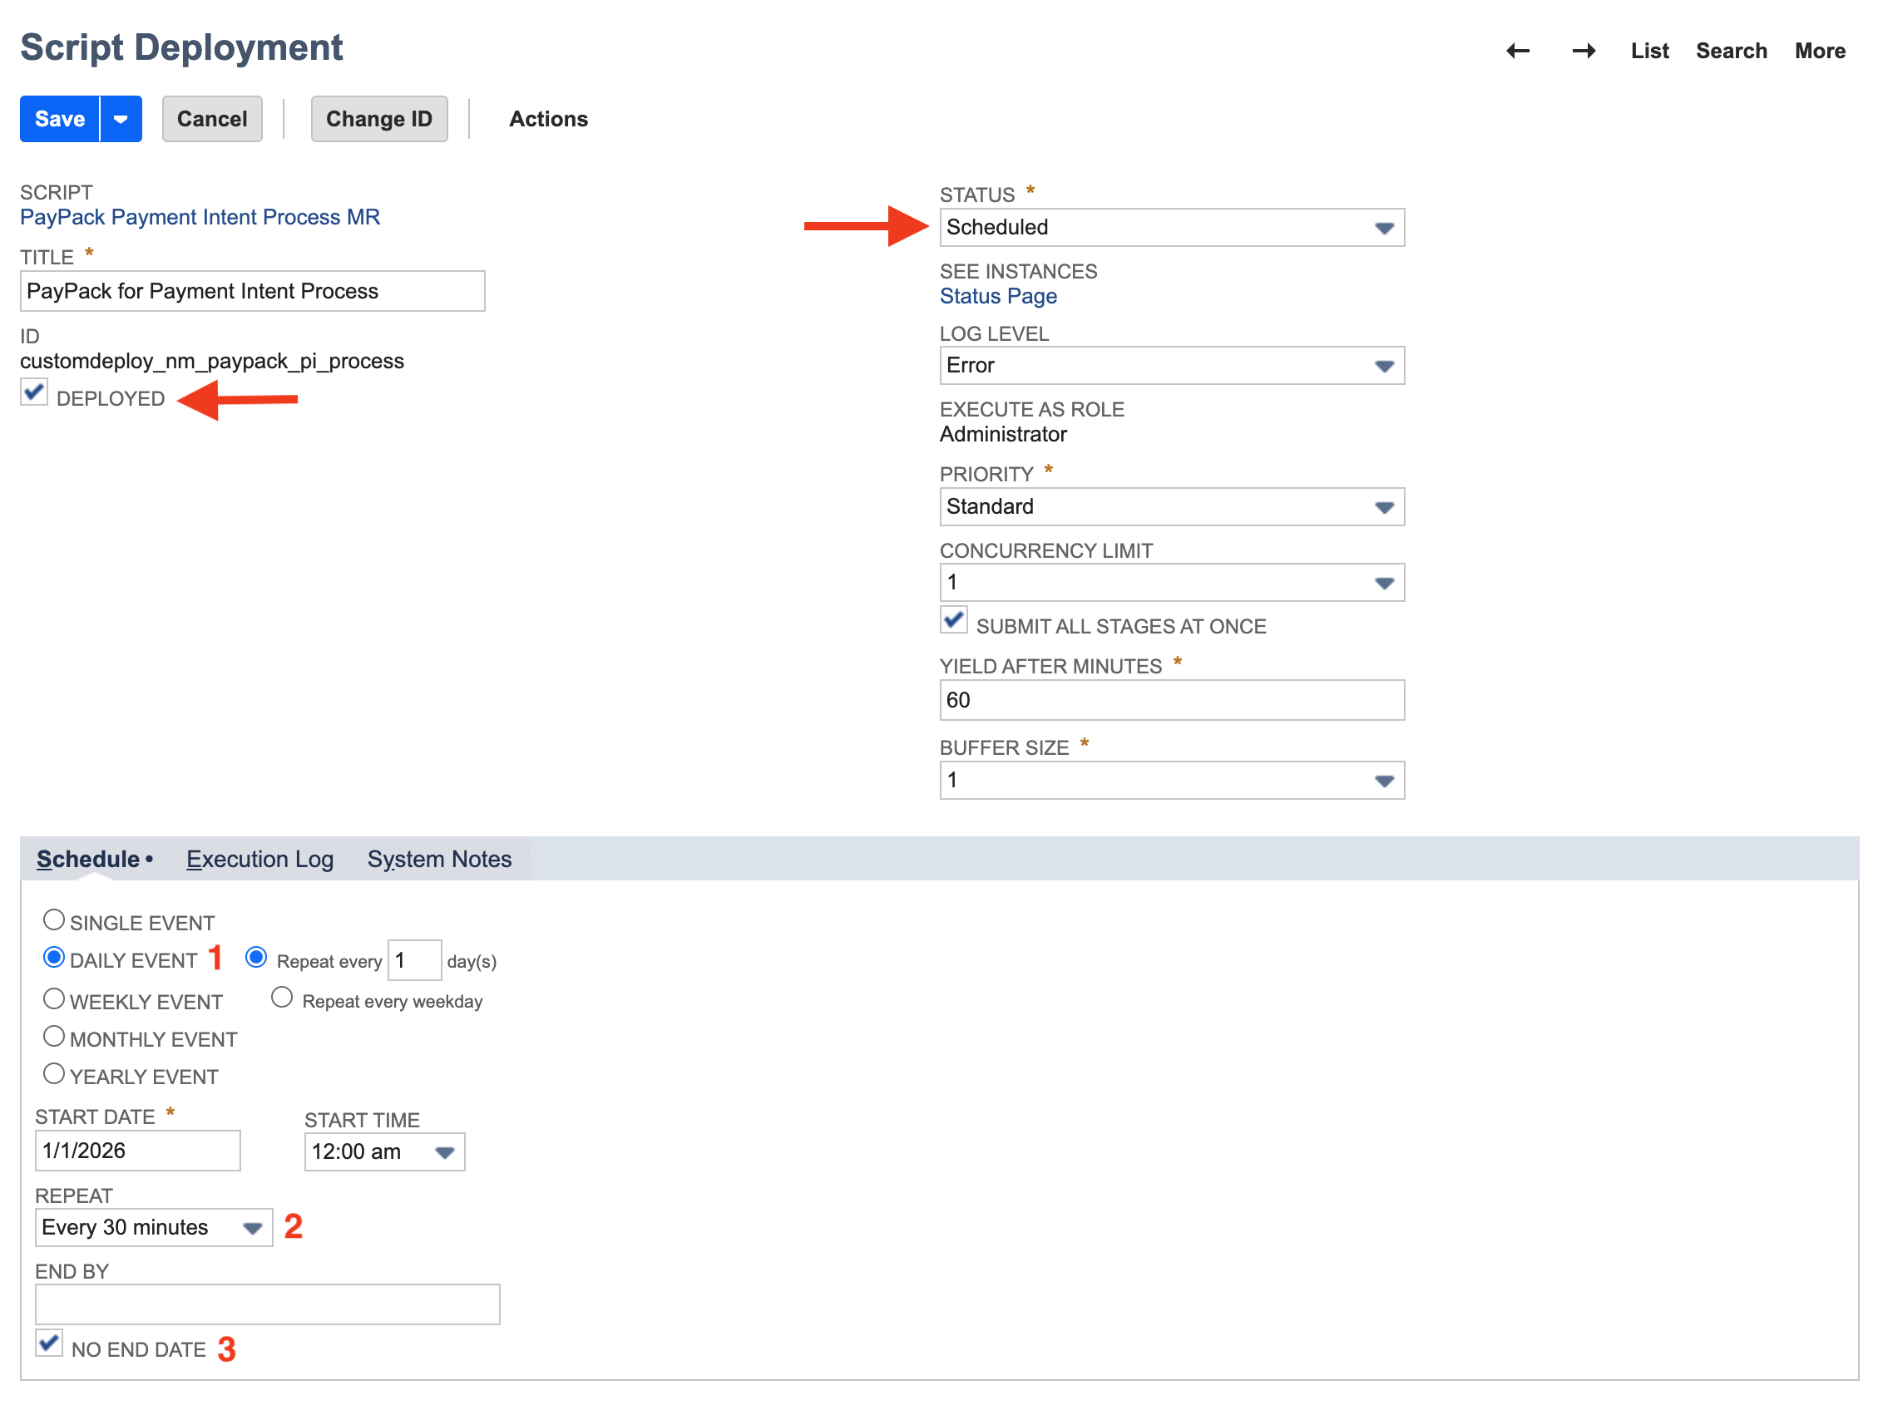The height and width of the screenshot is (1405, 1883).
Task: Toggle the No End Date checkbox
Action: [x=48, y=1343]
